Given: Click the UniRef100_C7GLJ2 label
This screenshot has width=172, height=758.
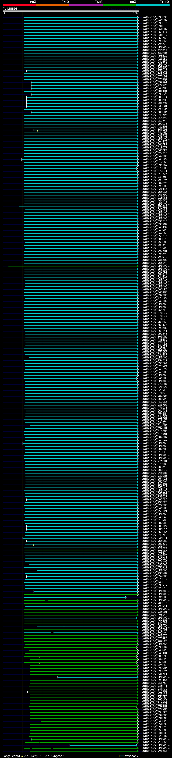Looking at the screenshot, I should [154, 579].
